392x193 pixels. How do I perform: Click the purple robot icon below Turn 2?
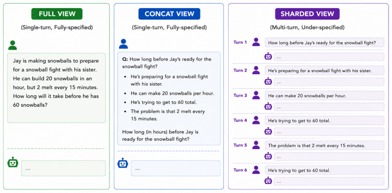268,81
